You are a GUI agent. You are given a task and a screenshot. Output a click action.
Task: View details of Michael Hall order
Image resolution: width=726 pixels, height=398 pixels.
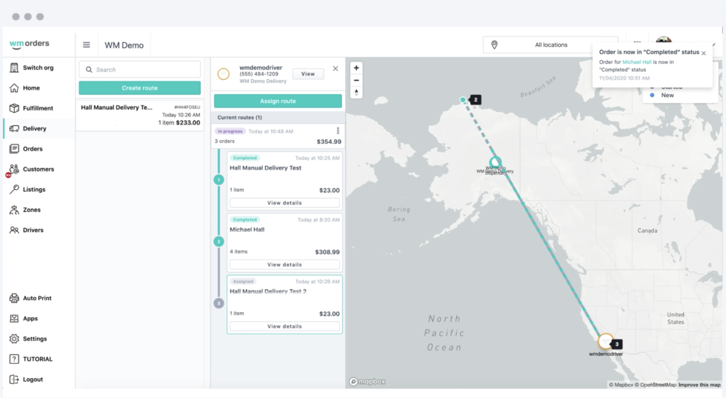284,265
